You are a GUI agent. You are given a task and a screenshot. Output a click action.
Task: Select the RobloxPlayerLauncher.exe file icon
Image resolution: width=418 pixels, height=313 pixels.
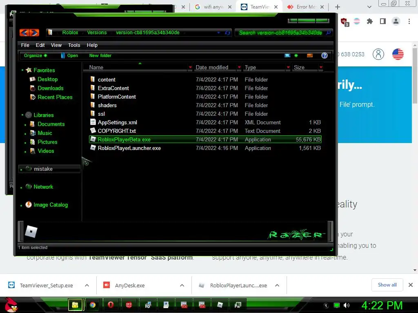(93, 148)
